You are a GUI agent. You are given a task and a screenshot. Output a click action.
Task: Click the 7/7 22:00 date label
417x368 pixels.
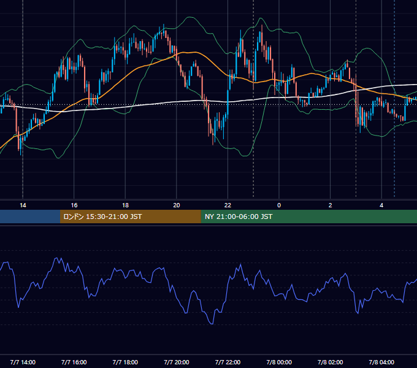pyautogui.click(x=228, y=362)
